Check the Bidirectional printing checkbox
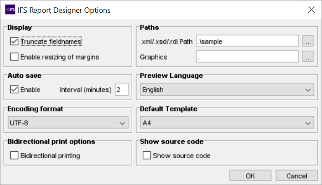This screenshot has height=185, width=322. point(14,155)
